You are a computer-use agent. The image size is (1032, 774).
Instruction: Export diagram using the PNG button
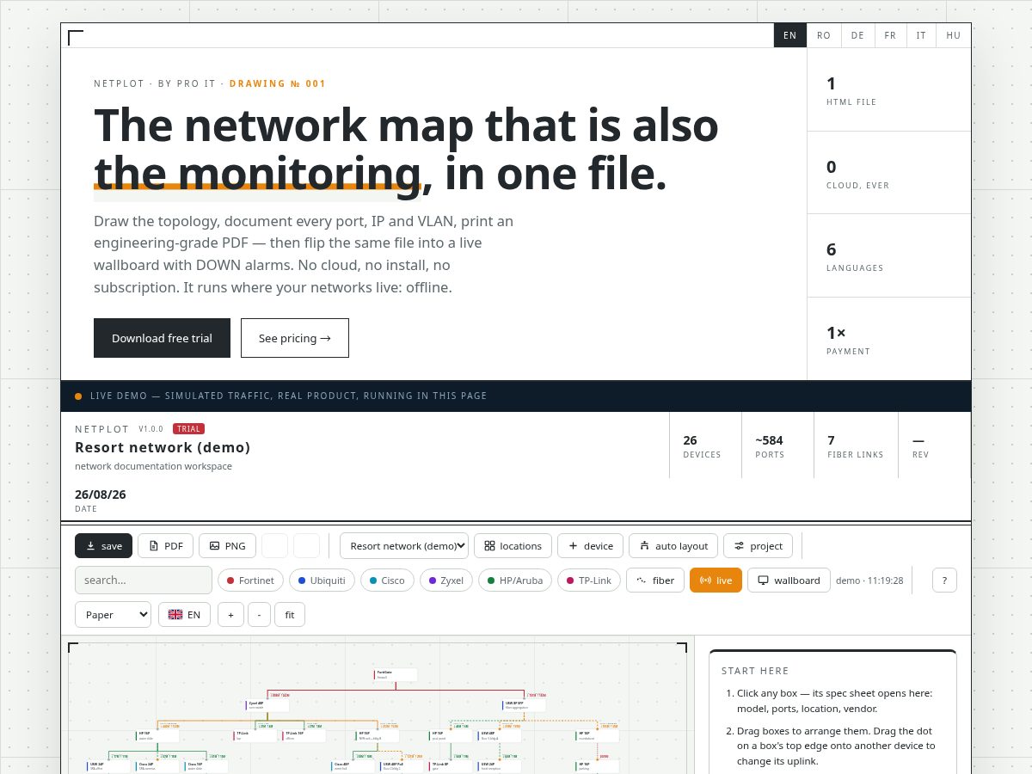pos(227,546)
